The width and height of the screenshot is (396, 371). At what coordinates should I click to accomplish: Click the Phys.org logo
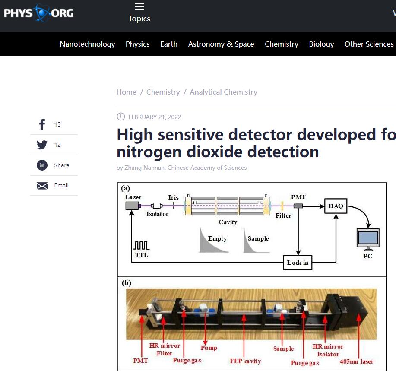coord(39,13)
